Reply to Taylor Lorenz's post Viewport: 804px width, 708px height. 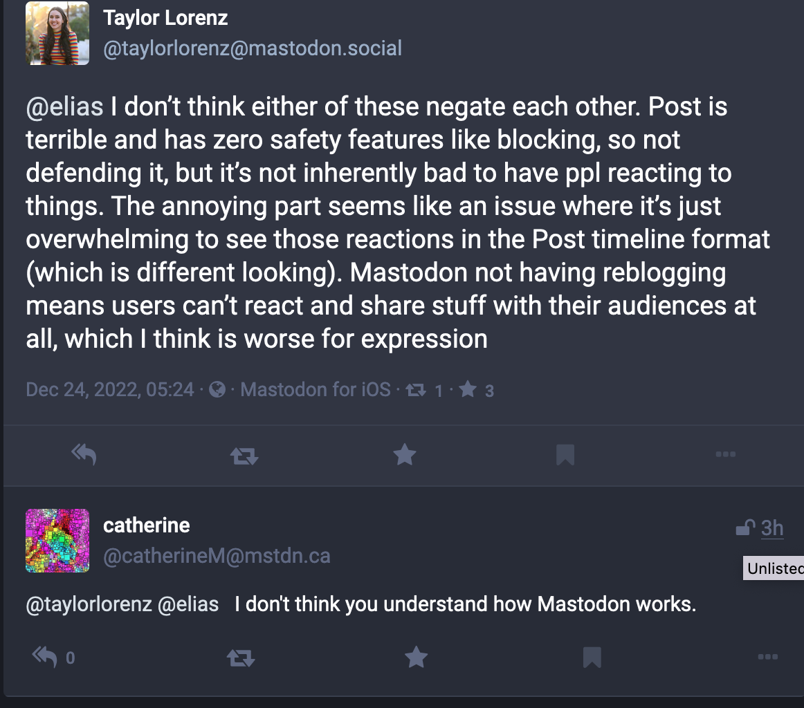[84, 454]
